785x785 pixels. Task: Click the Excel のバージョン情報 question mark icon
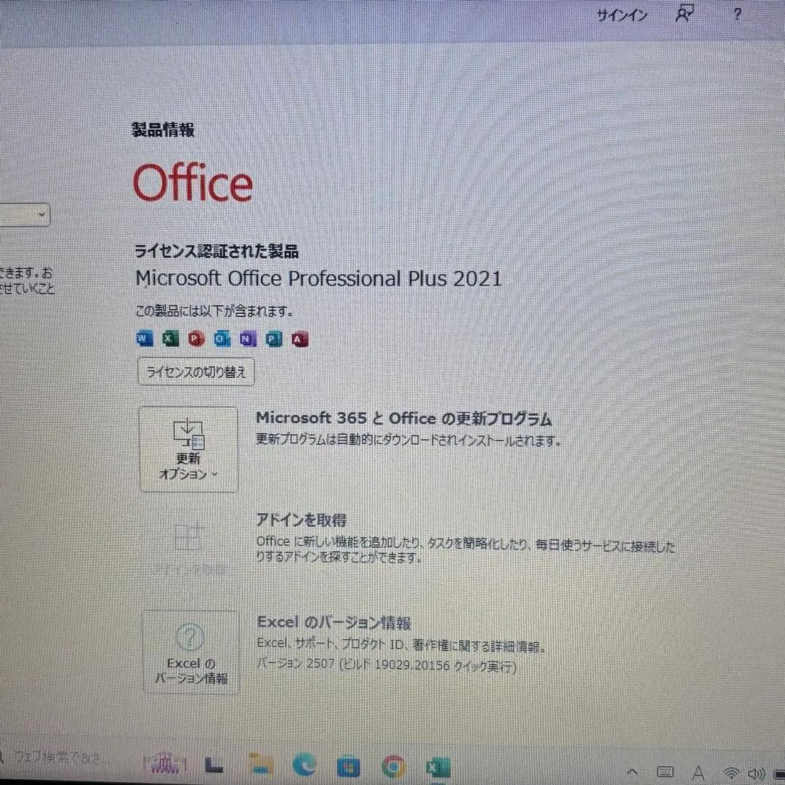tap(188, 637)
